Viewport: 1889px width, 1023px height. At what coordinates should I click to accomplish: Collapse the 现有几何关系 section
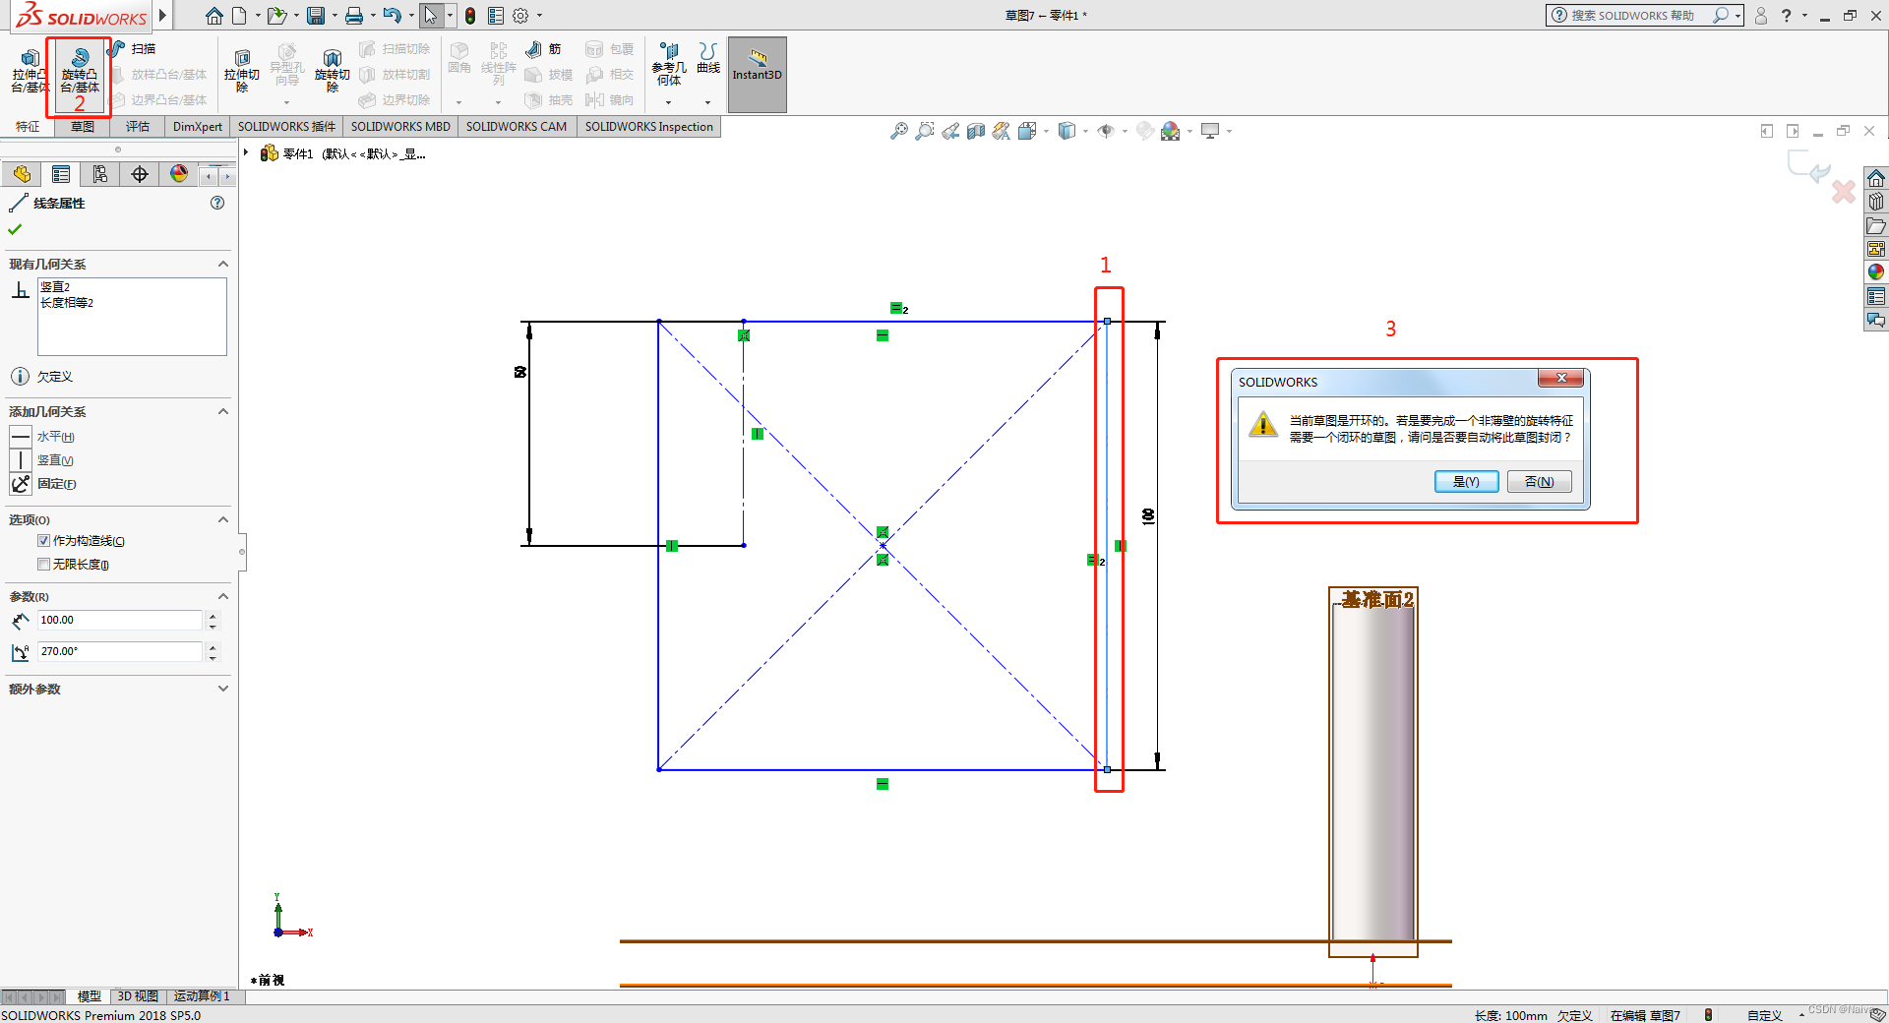coord(223,264)
